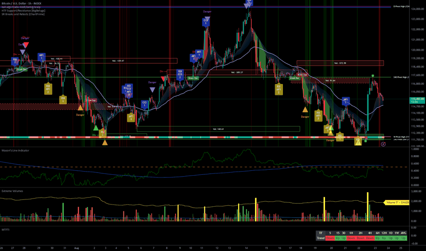
Task: Click the 120,000.00 price axis label
Action: pyautogui.click(x=418, y=50)
